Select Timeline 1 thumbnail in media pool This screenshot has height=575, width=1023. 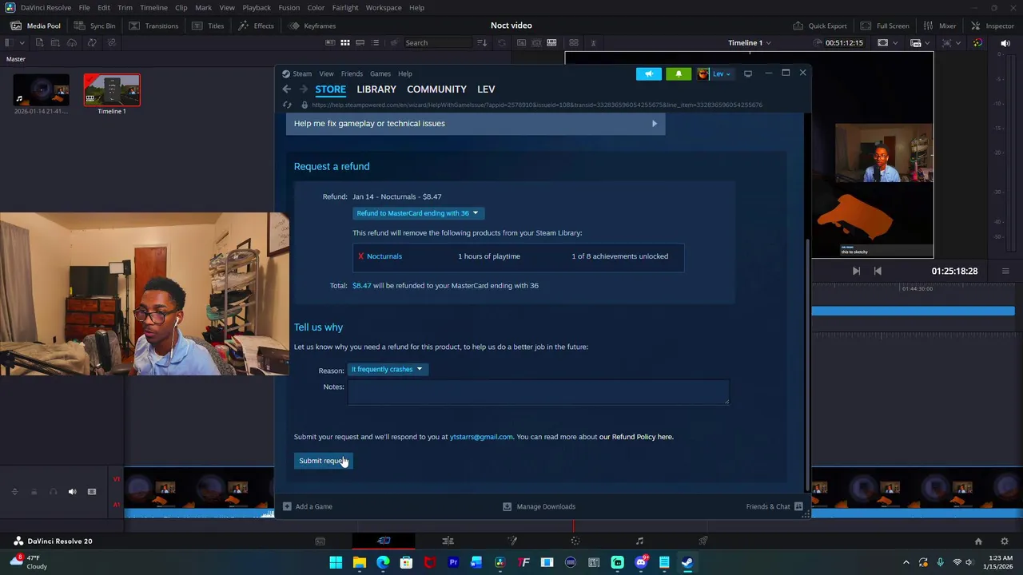click(x=112, y=90)
